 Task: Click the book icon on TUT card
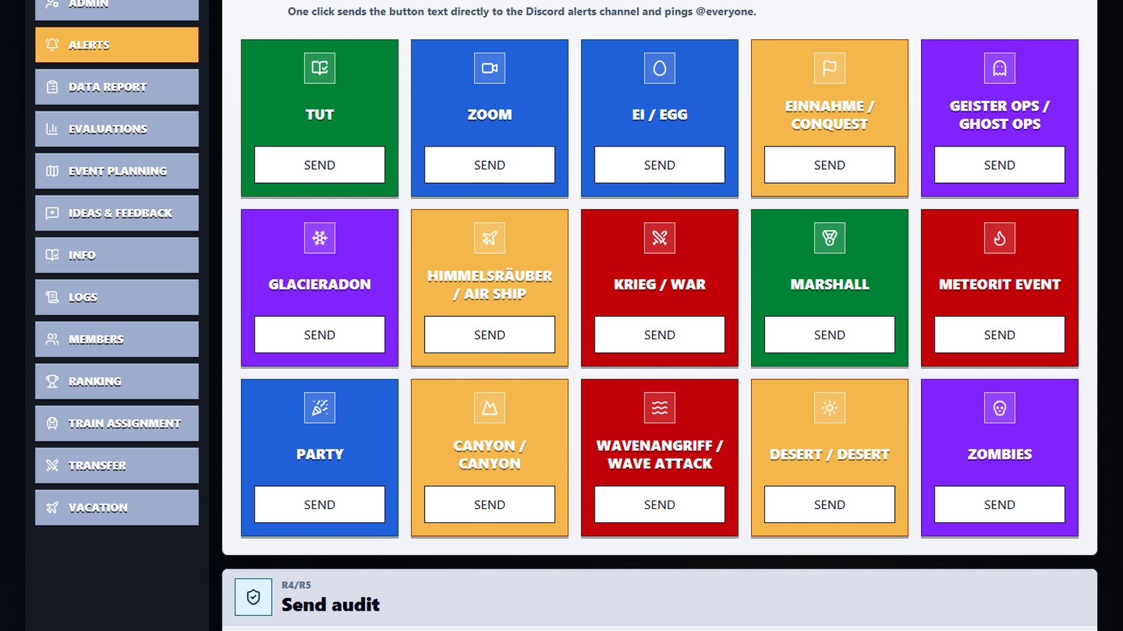[x=319, y=68]
